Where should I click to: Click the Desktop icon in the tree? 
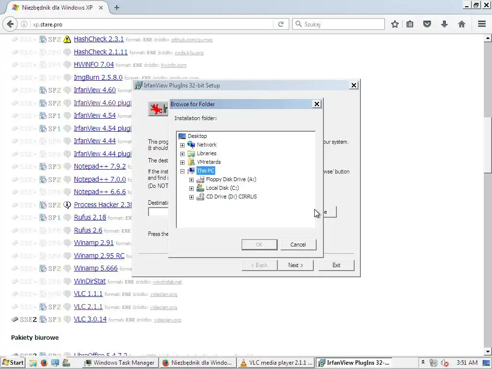tap(182, 136)
